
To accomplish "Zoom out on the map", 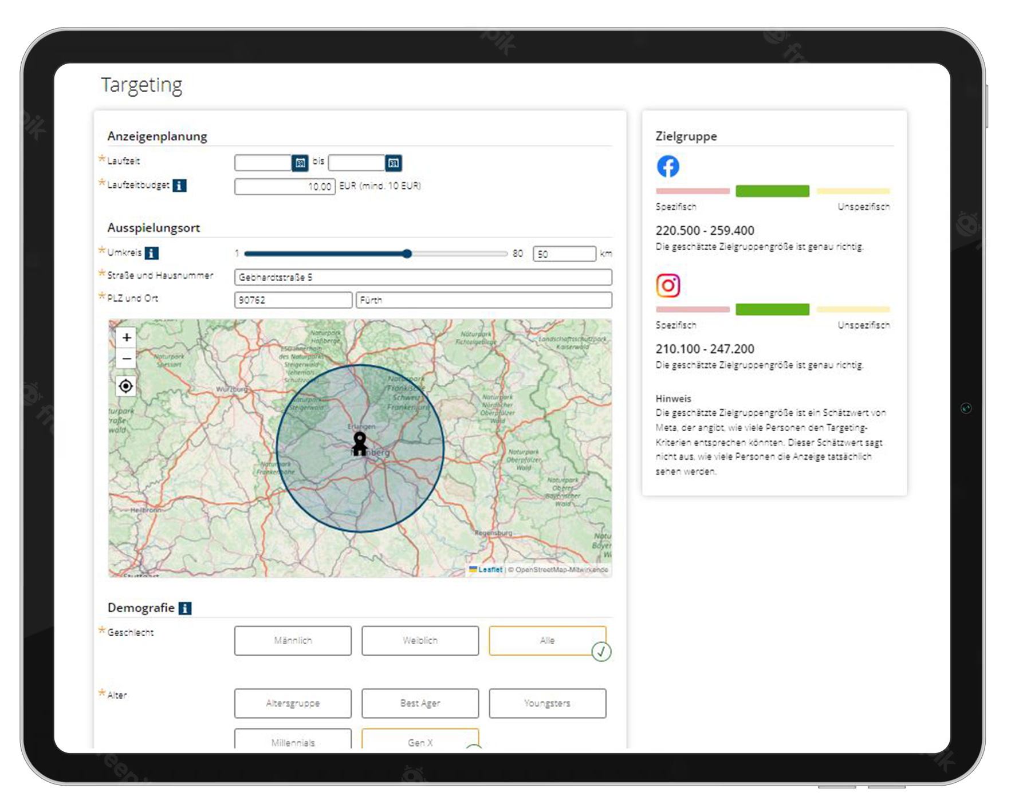I will (x=127, y=359).
